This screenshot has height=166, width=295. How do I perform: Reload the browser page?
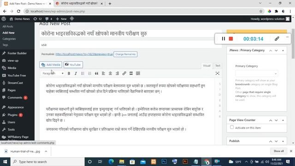pos(18,11)
